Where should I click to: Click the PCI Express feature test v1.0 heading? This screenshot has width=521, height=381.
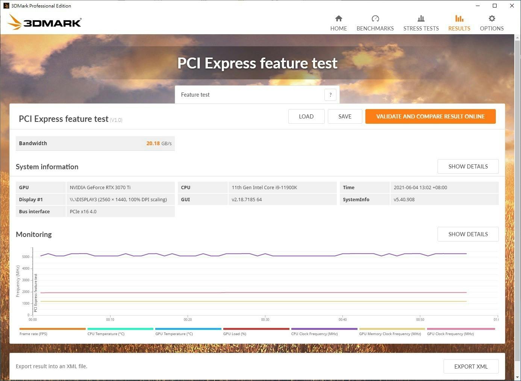(x=70, y=119)
